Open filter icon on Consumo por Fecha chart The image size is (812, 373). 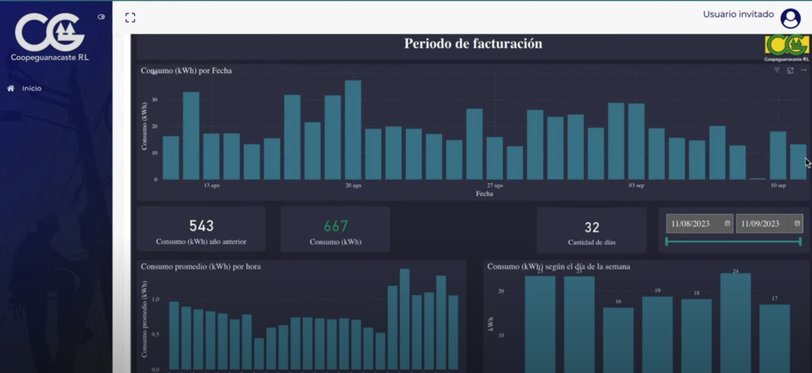coord(777,70)
